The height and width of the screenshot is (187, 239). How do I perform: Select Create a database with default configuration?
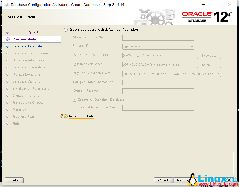point(66,29)
